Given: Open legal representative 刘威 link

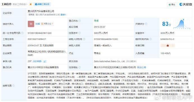Looking at the screenshot, I should pos(37,24).
